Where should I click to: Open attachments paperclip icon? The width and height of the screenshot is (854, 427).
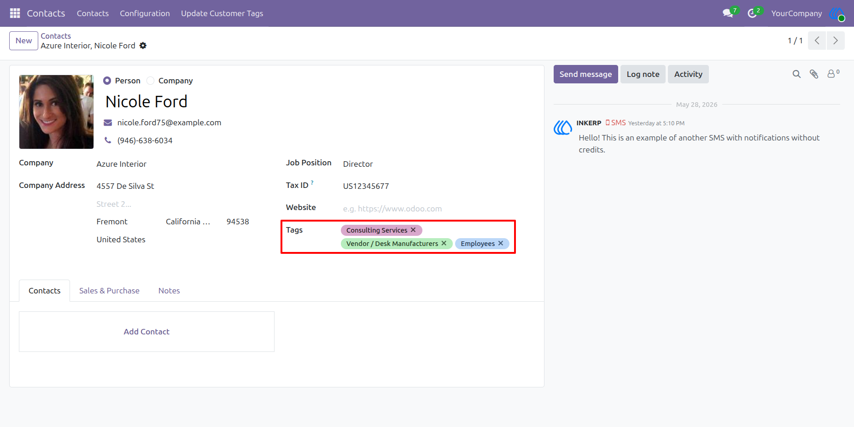814,74
